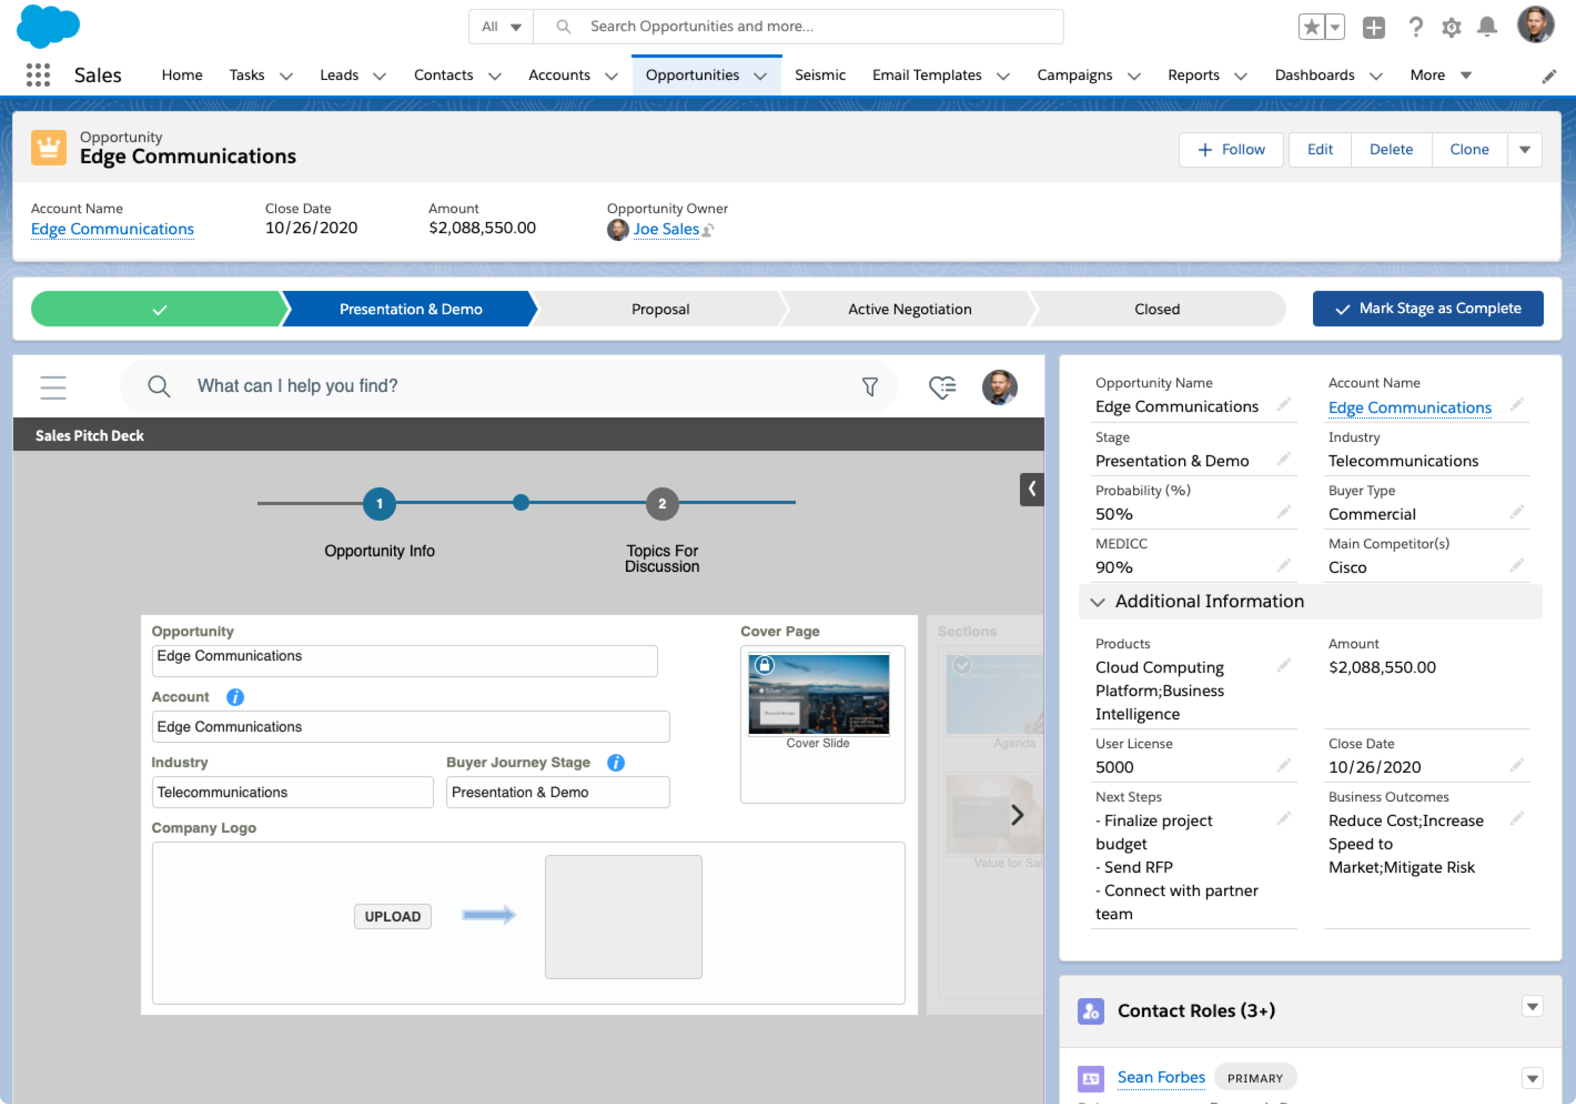Viewport: 1576px width, 1104px height.
Task: Select the Proposal stage on the sales path
Action: [x=660, y=308]
